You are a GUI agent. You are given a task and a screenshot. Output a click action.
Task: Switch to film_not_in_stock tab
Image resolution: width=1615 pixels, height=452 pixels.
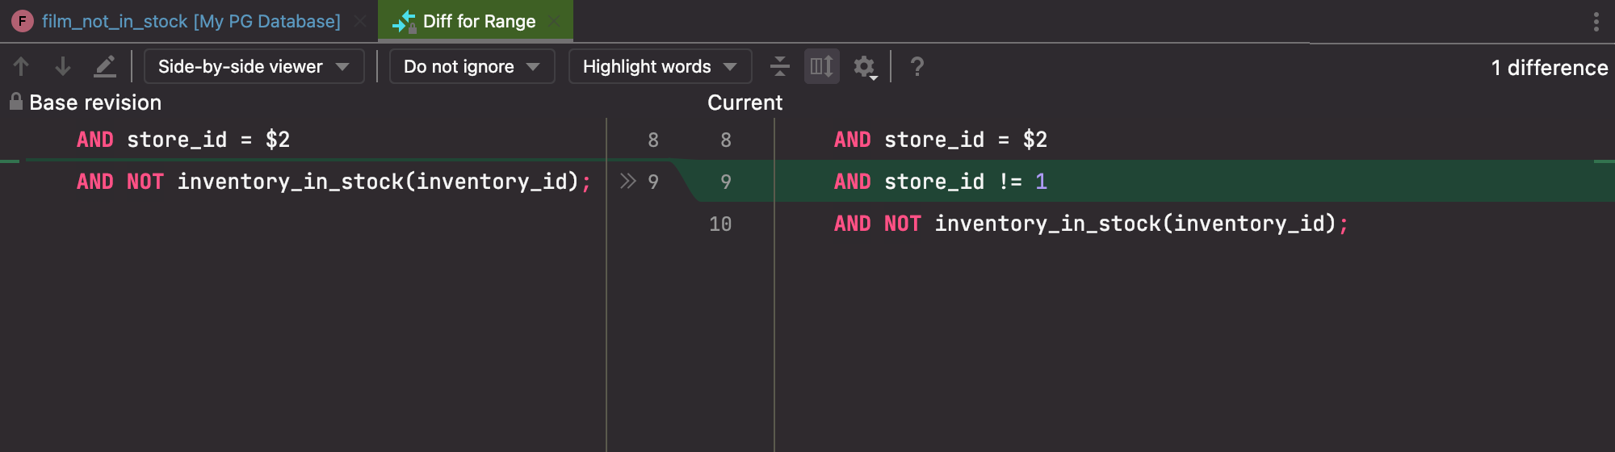tap(191, 21)
